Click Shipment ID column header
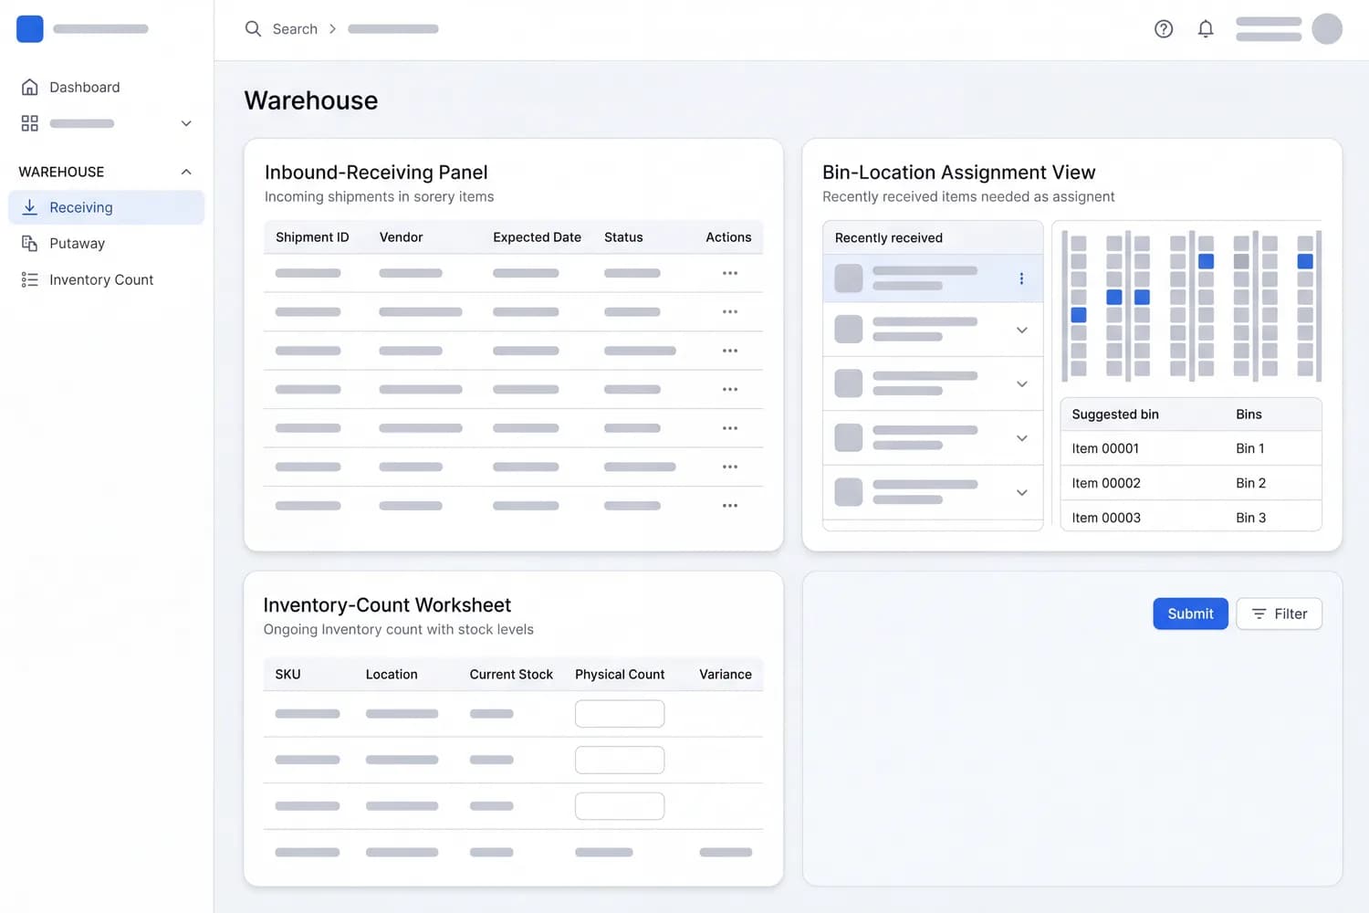The height and width of the screenshot is (913, 1369). (312, 237)
